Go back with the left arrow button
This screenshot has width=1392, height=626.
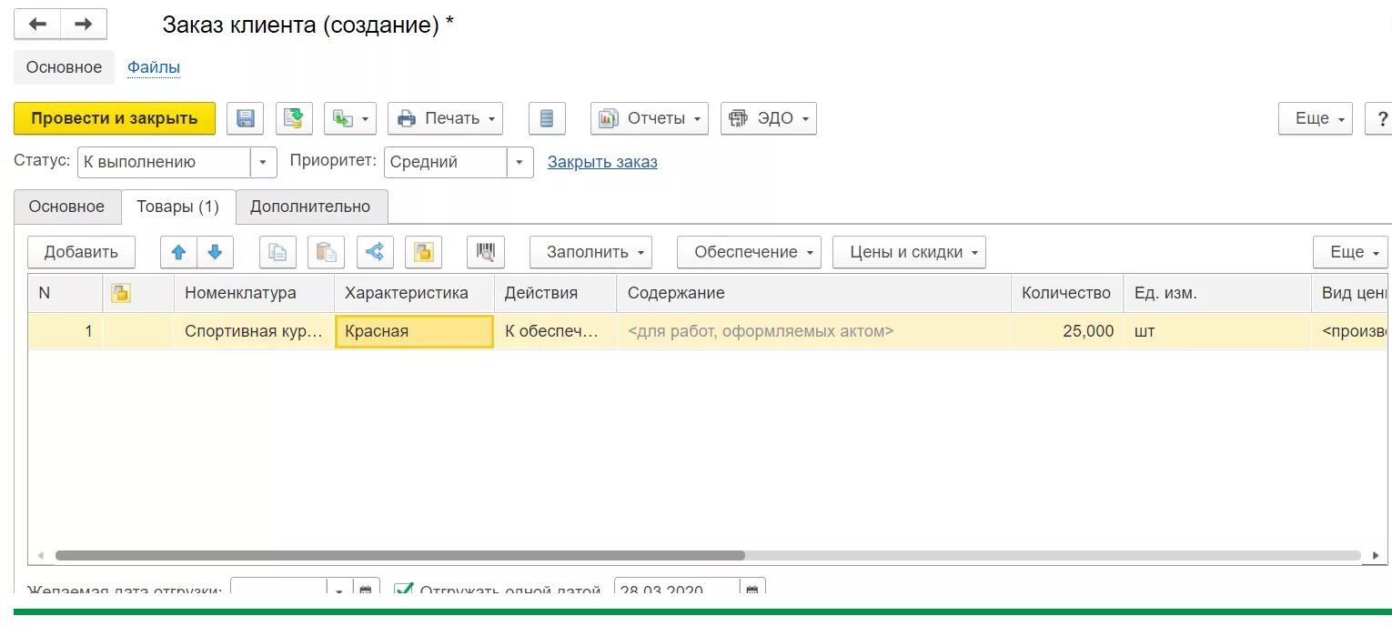pos(37,25)
